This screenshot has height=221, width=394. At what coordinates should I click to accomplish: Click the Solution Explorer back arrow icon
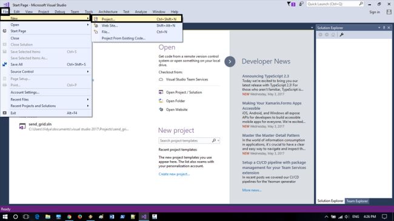[x=320, y=35]
